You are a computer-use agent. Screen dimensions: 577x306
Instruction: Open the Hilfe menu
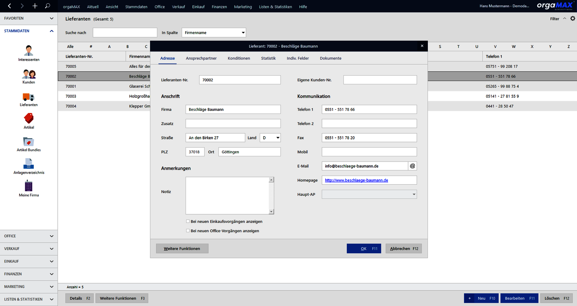(303, 7)
